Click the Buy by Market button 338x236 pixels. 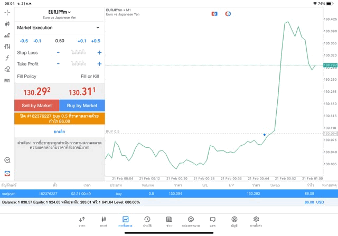coord(82,106)
